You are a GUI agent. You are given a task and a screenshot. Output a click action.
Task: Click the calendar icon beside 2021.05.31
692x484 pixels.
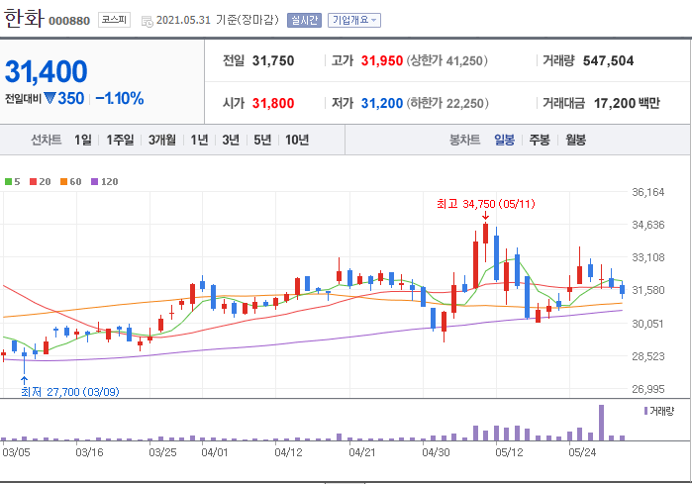(x=147, y=21)
